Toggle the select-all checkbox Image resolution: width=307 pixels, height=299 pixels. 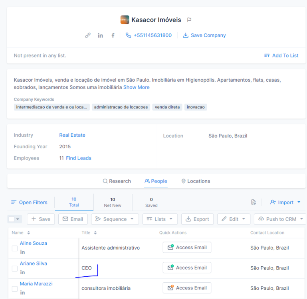[x=12, y=219]
